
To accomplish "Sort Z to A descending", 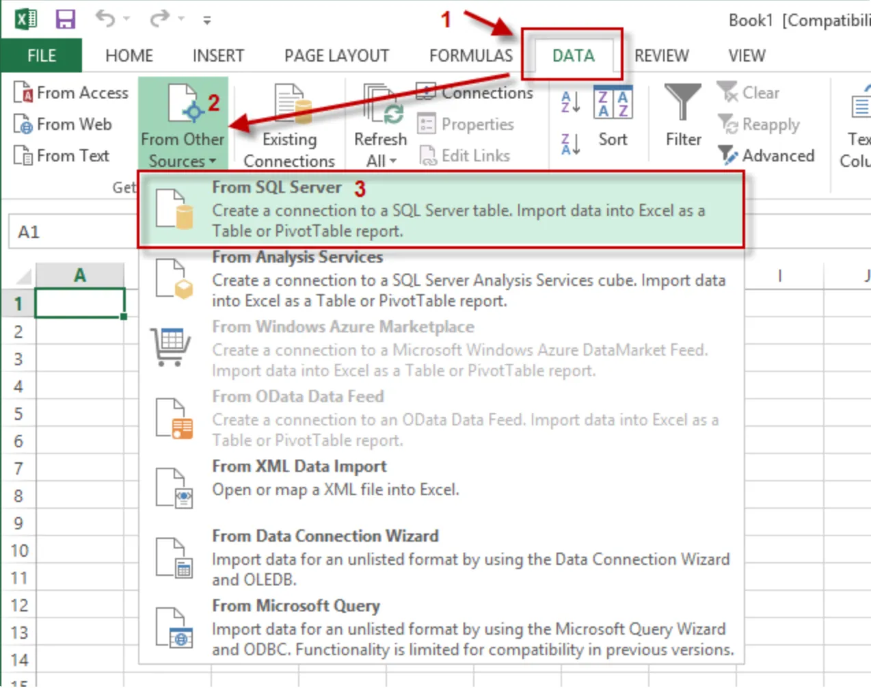I will pos(570,144).
